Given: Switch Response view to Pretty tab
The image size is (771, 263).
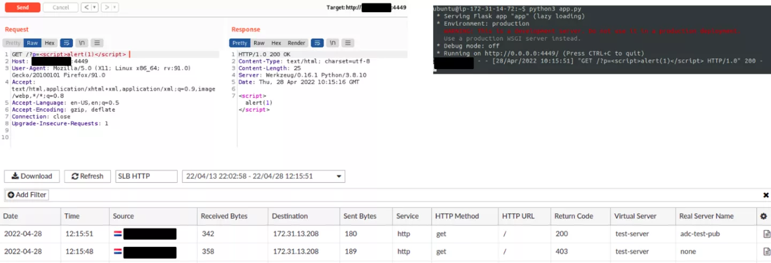Looking at the screenshot, I should (240, 43).
